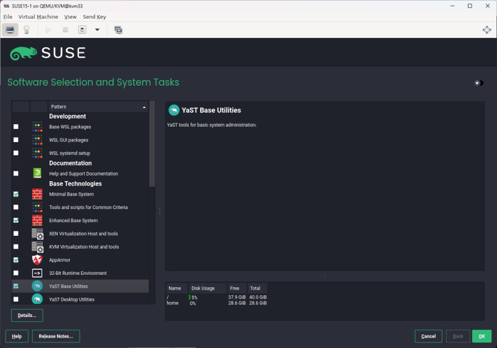Open the Send Key menu

coord(94,17)
